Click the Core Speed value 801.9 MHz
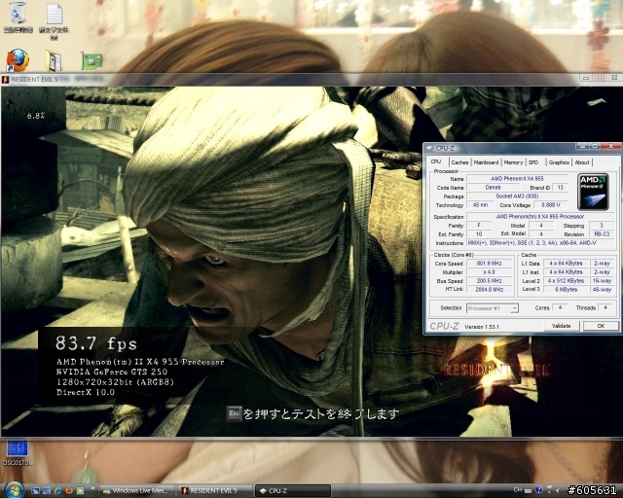623x498 pixels. (x=489, y=264)
